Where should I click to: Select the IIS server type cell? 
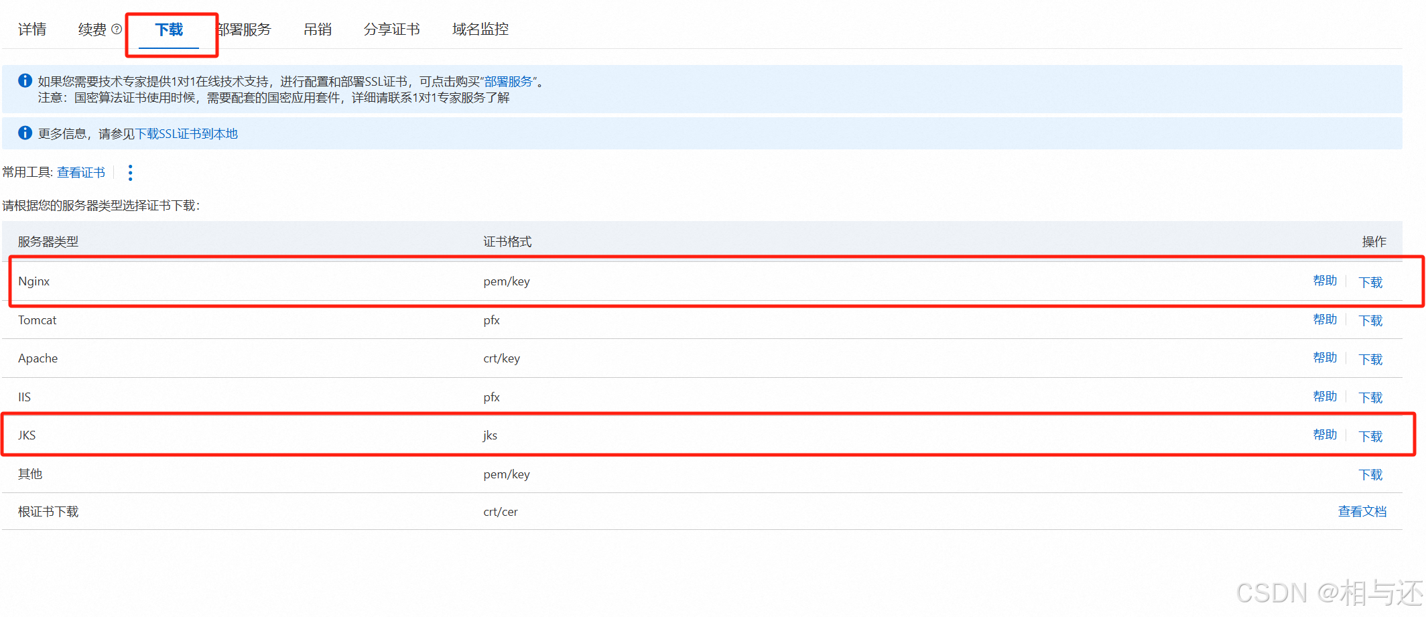pyautogui.click(x=24, y=397)
